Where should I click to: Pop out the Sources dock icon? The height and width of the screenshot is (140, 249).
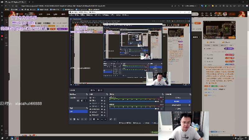pyautogui.click(x=107, y=94)
